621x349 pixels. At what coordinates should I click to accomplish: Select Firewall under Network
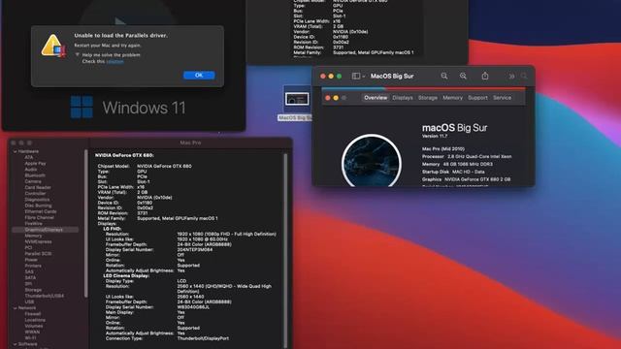coord(32,314)
